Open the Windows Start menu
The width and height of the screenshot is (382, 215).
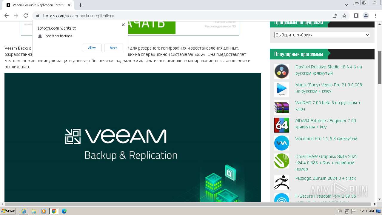(8, 211)
